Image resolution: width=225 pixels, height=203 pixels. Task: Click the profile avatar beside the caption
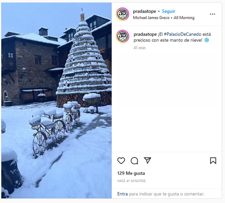coord(122,36)
